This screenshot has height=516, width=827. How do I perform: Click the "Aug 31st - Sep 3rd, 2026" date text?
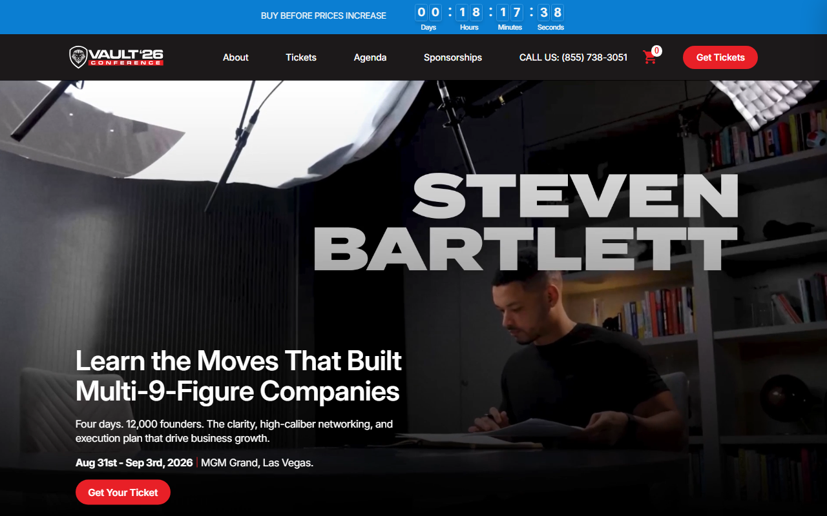(134, 462)
